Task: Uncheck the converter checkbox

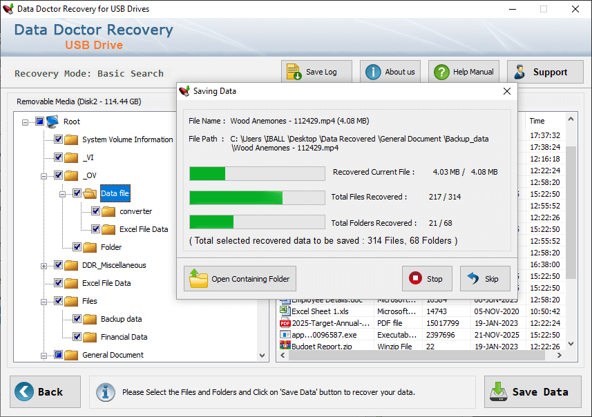Action: [95, 211]
